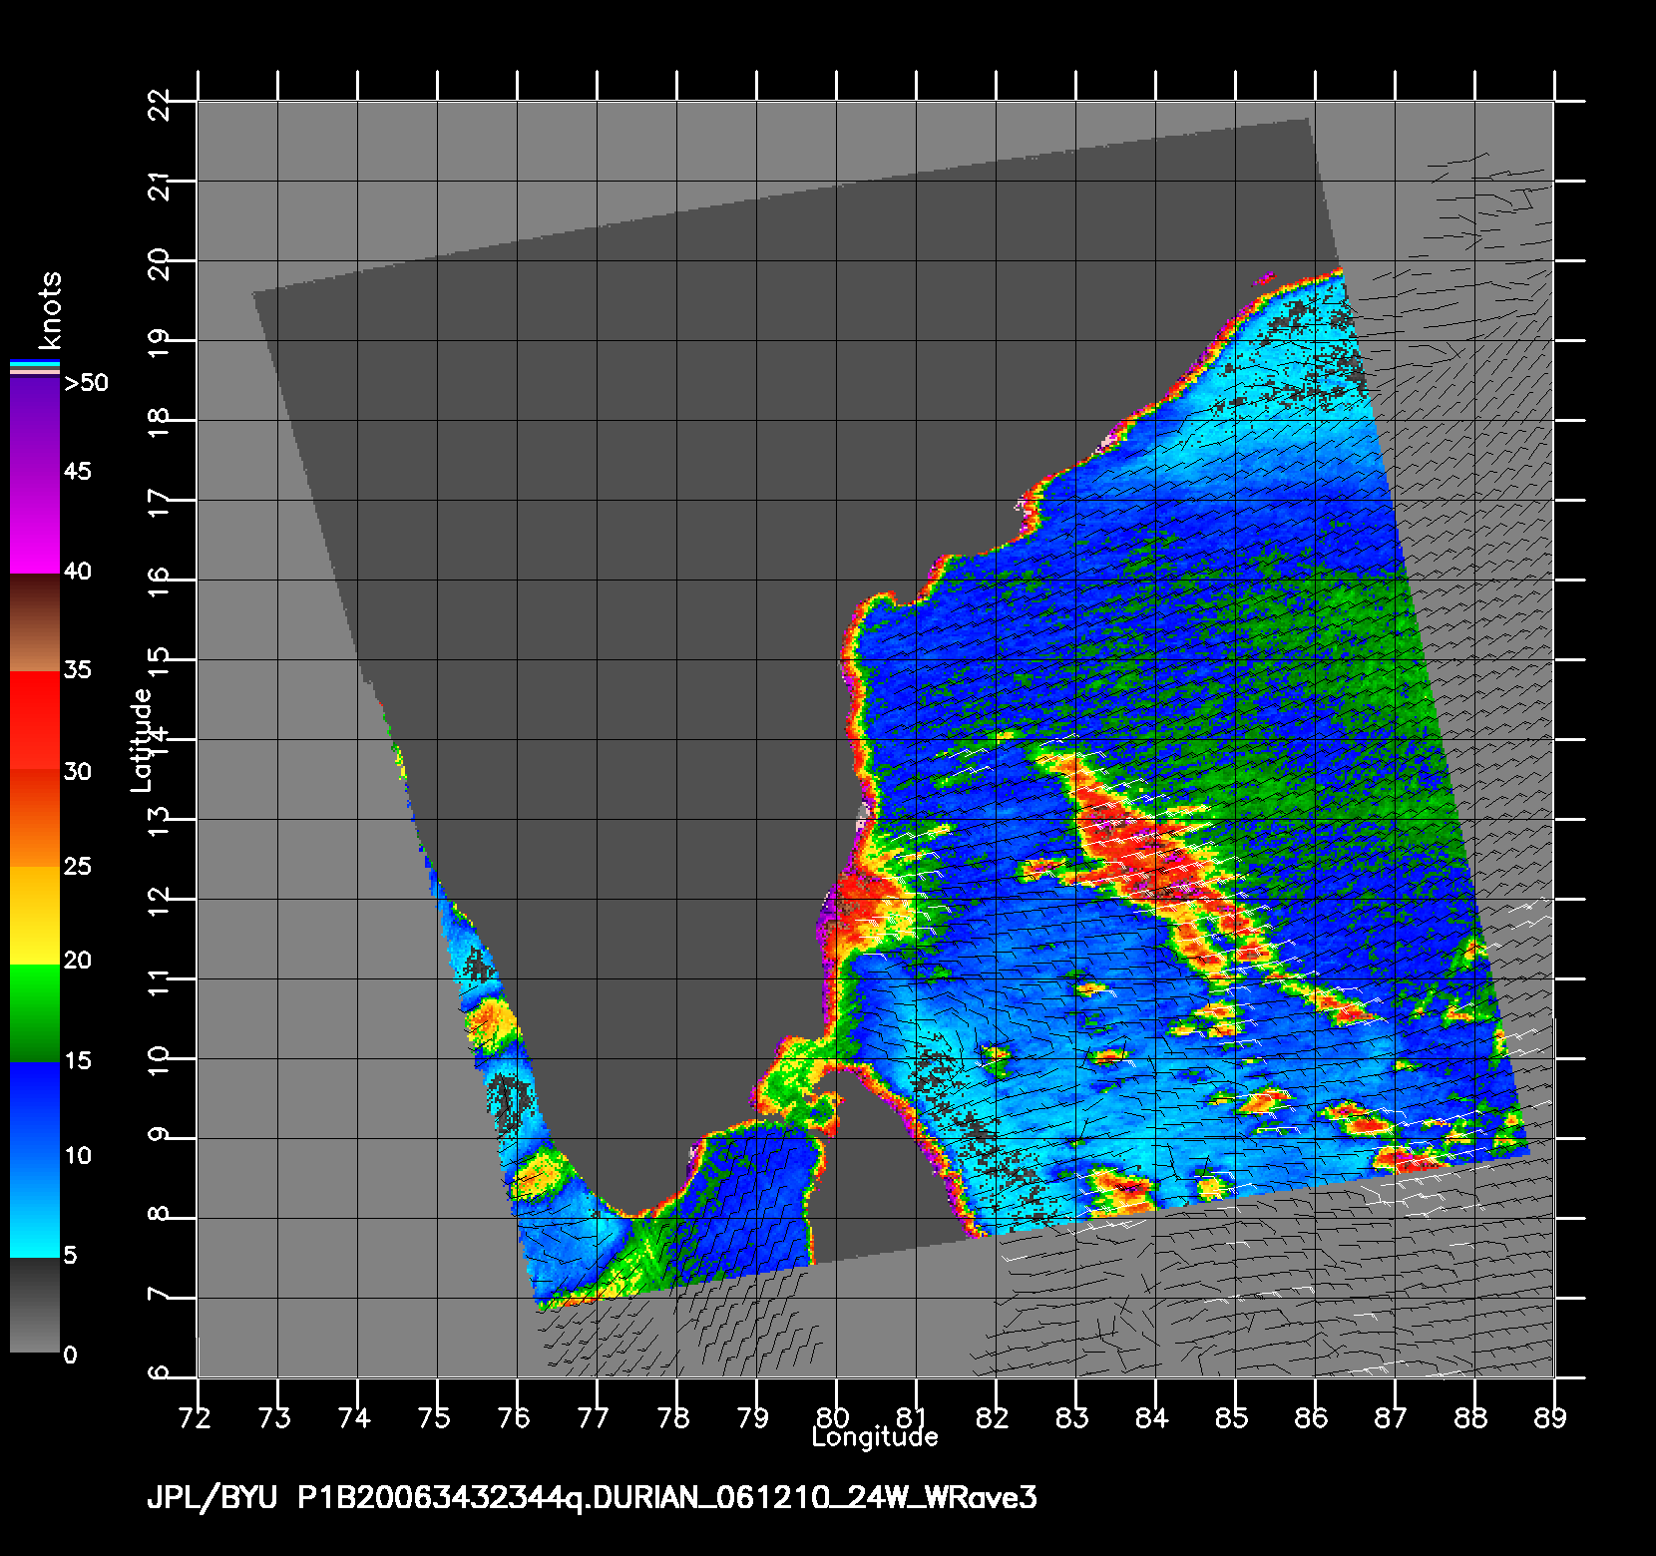The width and height of the screenshot is (1656, 1556).
Task: Click the latitude tick label '6'
Action: pos(161,1372)
